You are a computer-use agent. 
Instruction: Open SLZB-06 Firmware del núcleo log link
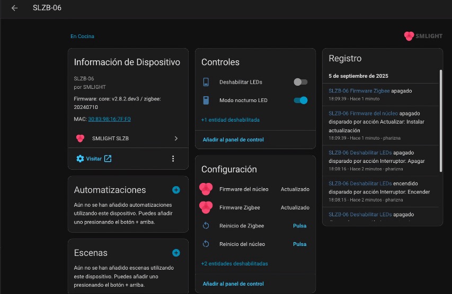[363, 113]
